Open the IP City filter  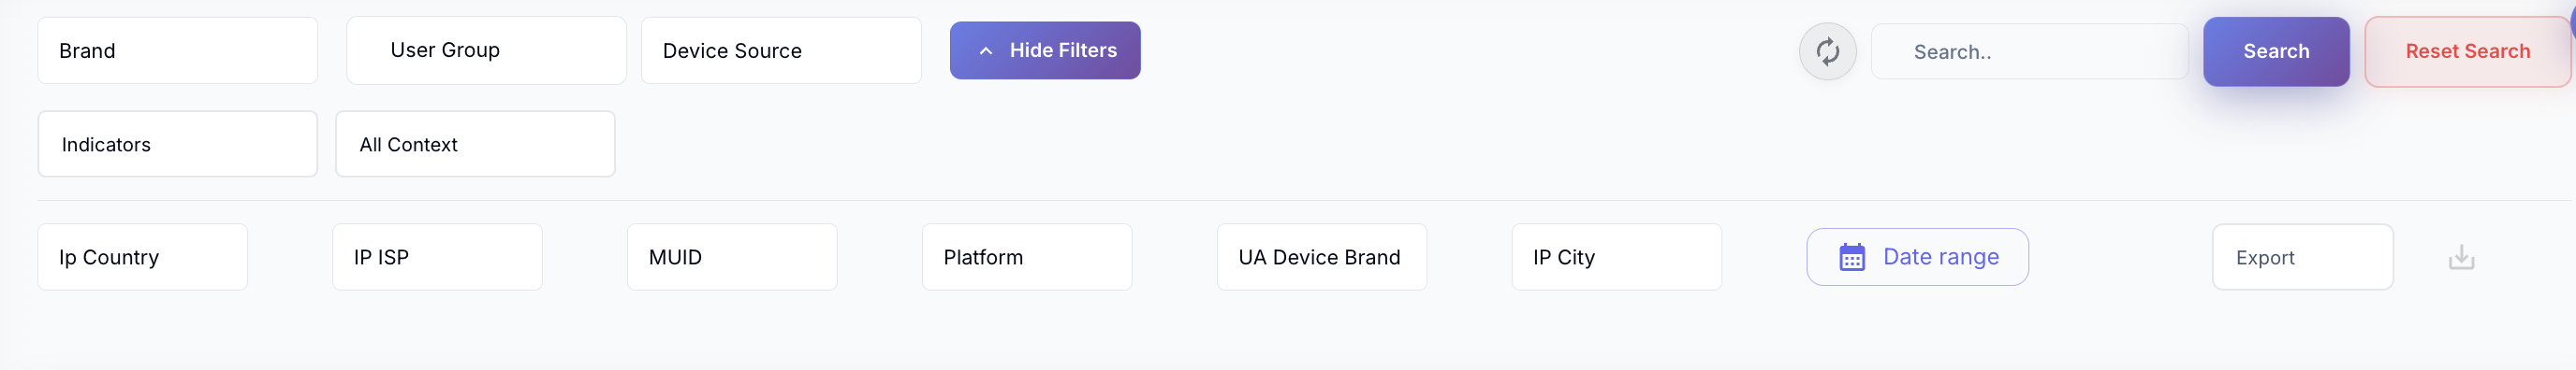click(1616, 257)
